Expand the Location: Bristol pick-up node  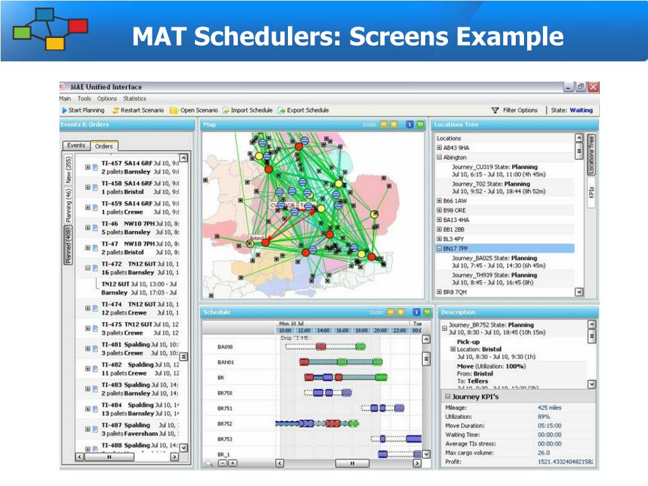tap(453, 349)
